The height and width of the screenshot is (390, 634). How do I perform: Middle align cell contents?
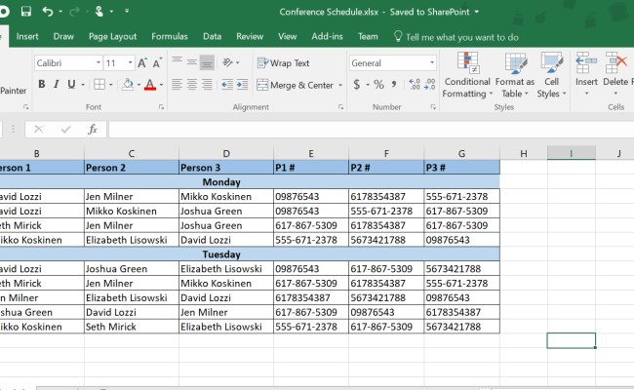click(192, 61)
